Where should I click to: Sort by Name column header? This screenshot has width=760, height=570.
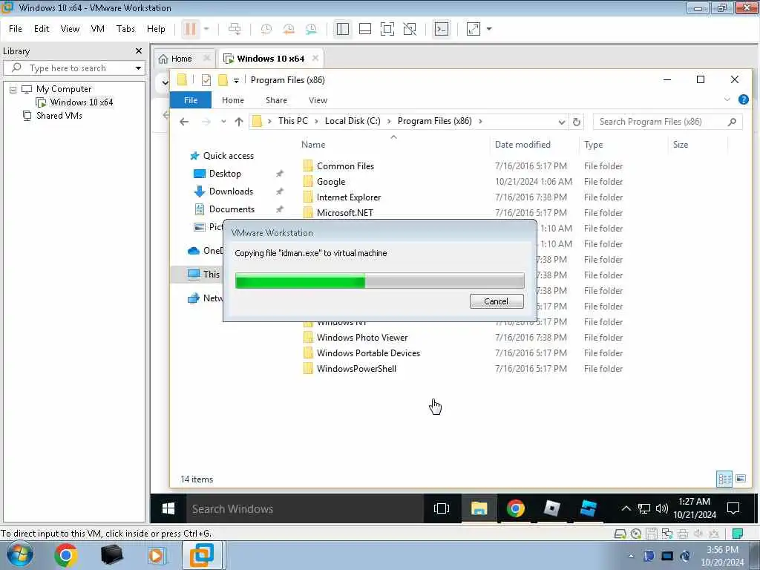pos(313,145)
